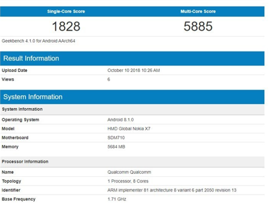Click the Qualcomm Qualcomm processor name
Image resolution: width=272 pixels, height=205 pixels.
tap(129, 172)
